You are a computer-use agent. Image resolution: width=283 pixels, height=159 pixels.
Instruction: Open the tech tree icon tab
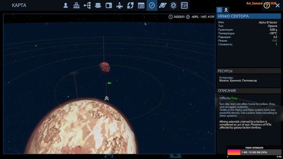[87, 5]
